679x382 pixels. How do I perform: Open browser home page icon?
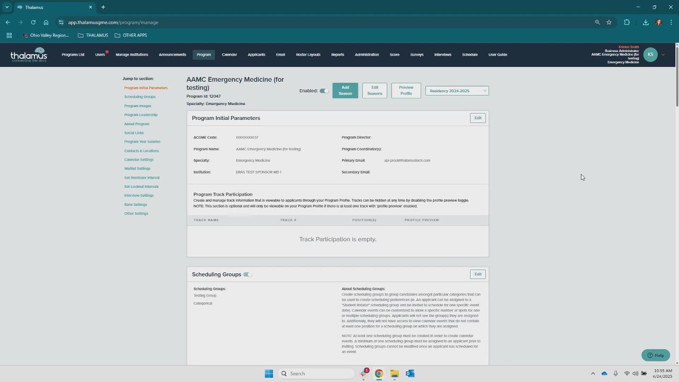(46, 22)
